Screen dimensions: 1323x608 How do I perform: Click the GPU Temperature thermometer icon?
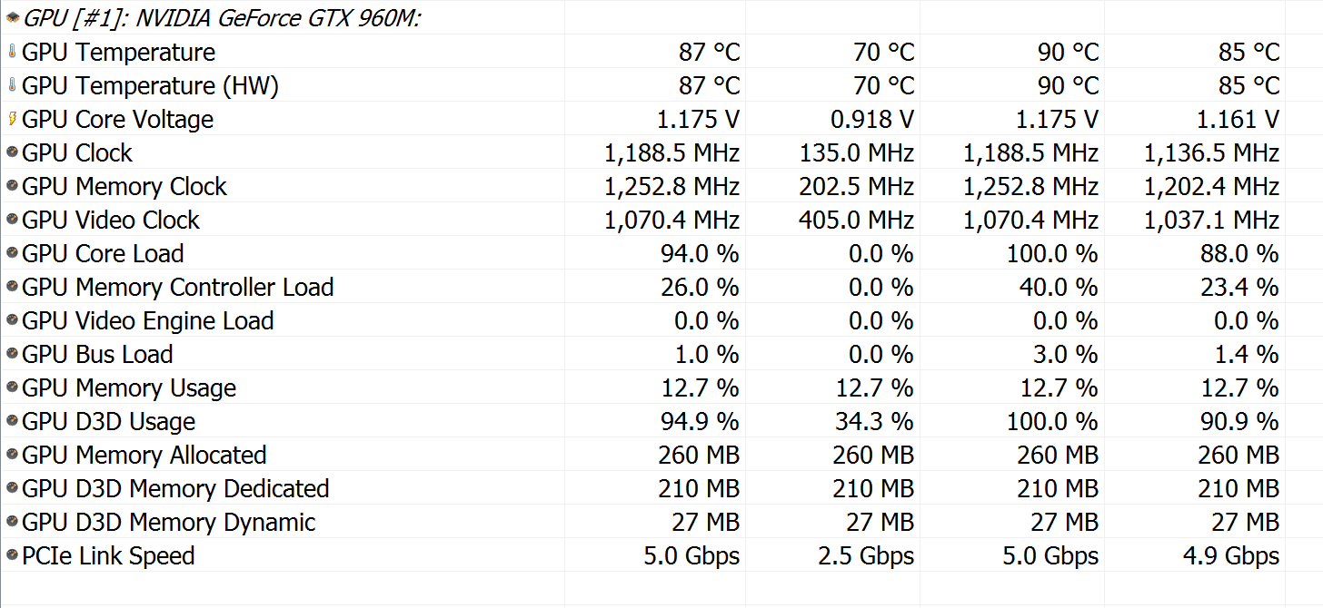pos(12,53)
